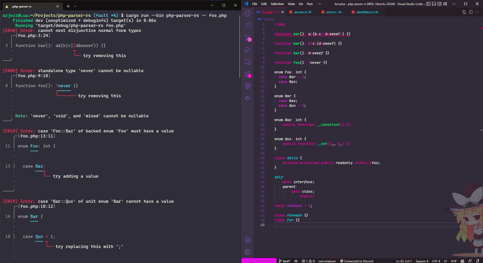Click the PHP file icon in breadcrumb

[260, 19]
